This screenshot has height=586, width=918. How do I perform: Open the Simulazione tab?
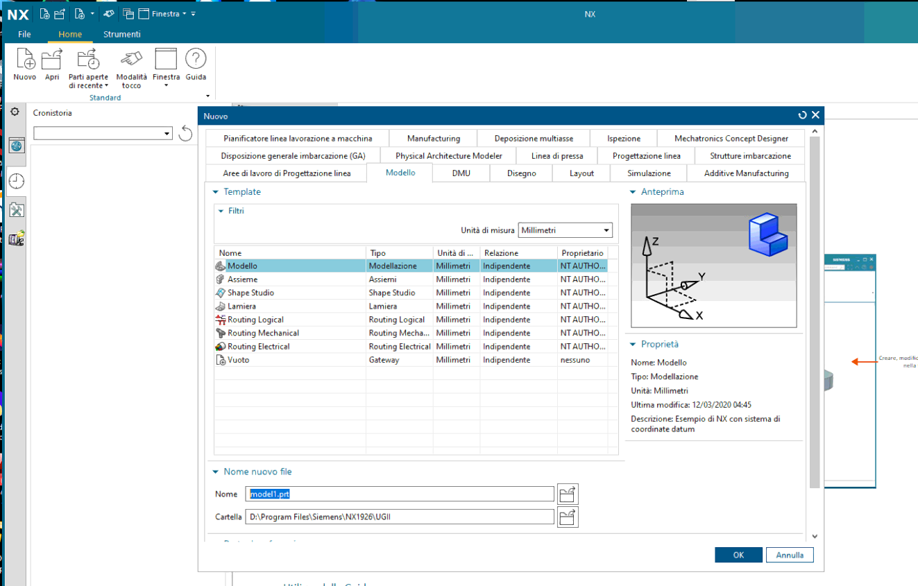click(649, 173)
